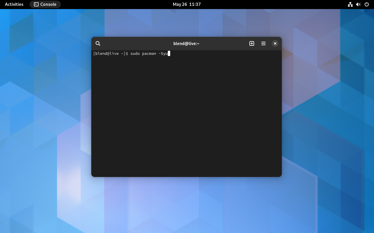Click the white terminal cursor block

pos(169,54)
